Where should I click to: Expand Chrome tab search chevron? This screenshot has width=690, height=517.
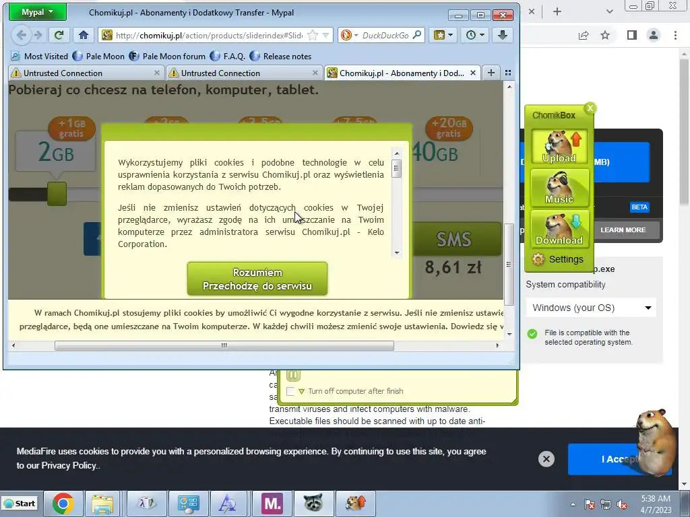609,11
